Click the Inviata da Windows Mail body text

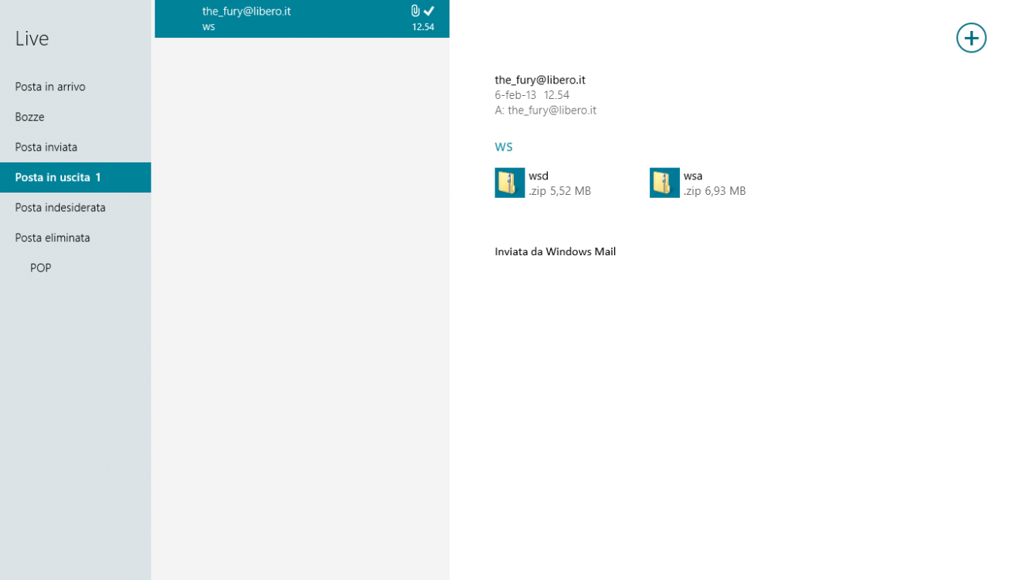coord(555,251)
